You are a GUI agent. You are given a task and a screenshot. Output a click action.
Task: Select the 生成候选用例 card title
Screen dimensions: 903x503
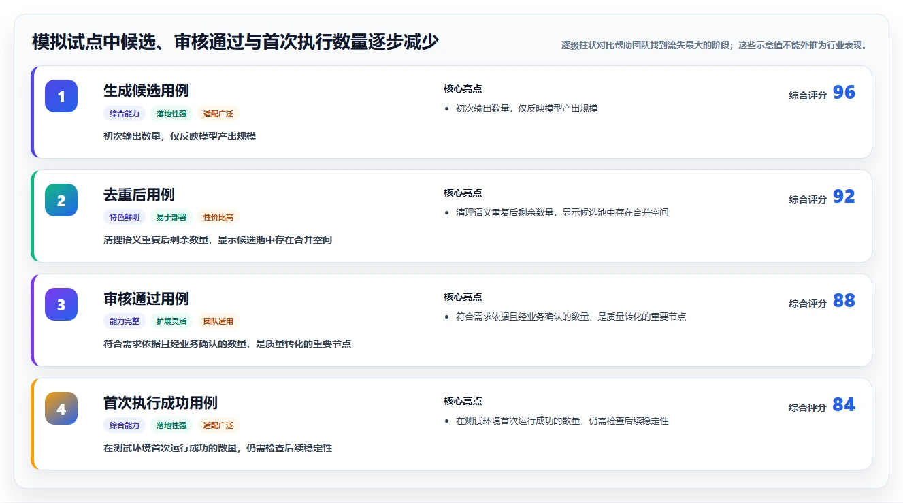click(146, 91)
